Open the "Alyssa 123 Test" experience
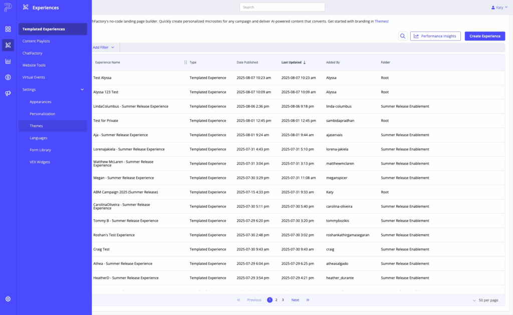Image resolution: width=513 pixels, height=315 pixels. 106,92
